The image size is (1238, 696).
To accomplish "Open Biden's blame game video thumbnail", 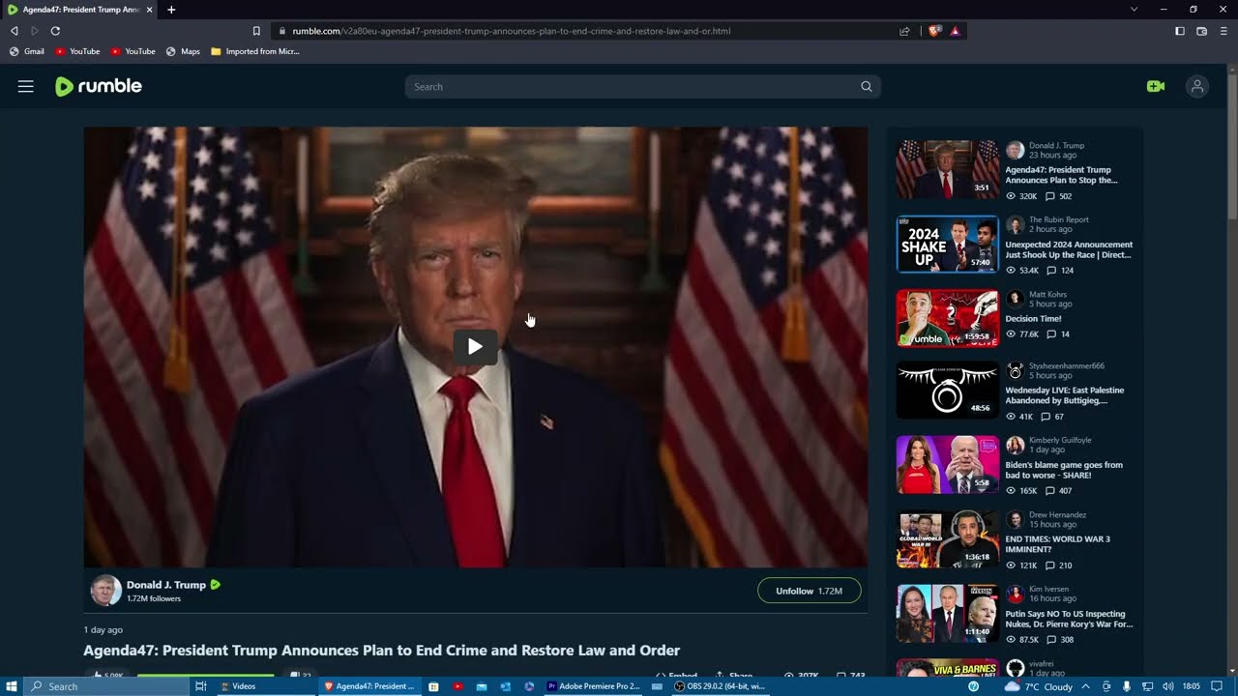I will [947, 465].
